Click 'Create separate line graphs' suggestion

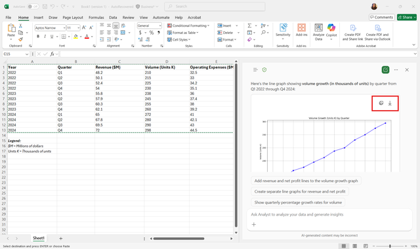click(300, 191)
